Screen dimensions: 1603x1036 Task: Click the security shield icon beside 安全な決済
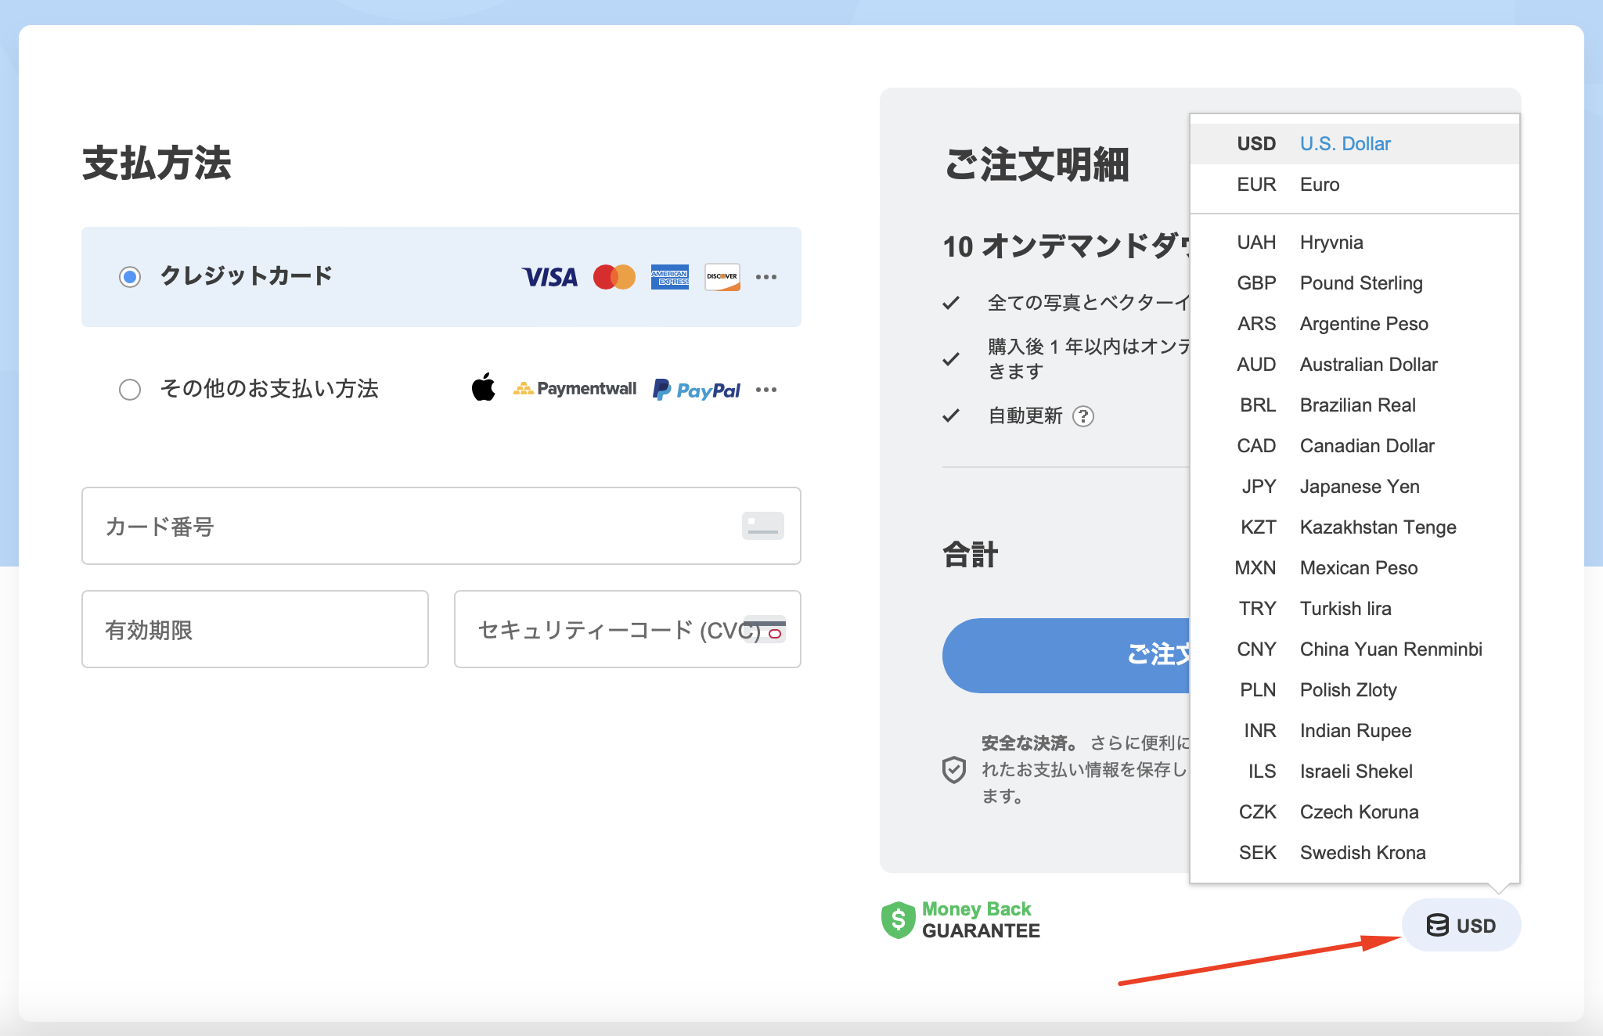click(955, 769)
